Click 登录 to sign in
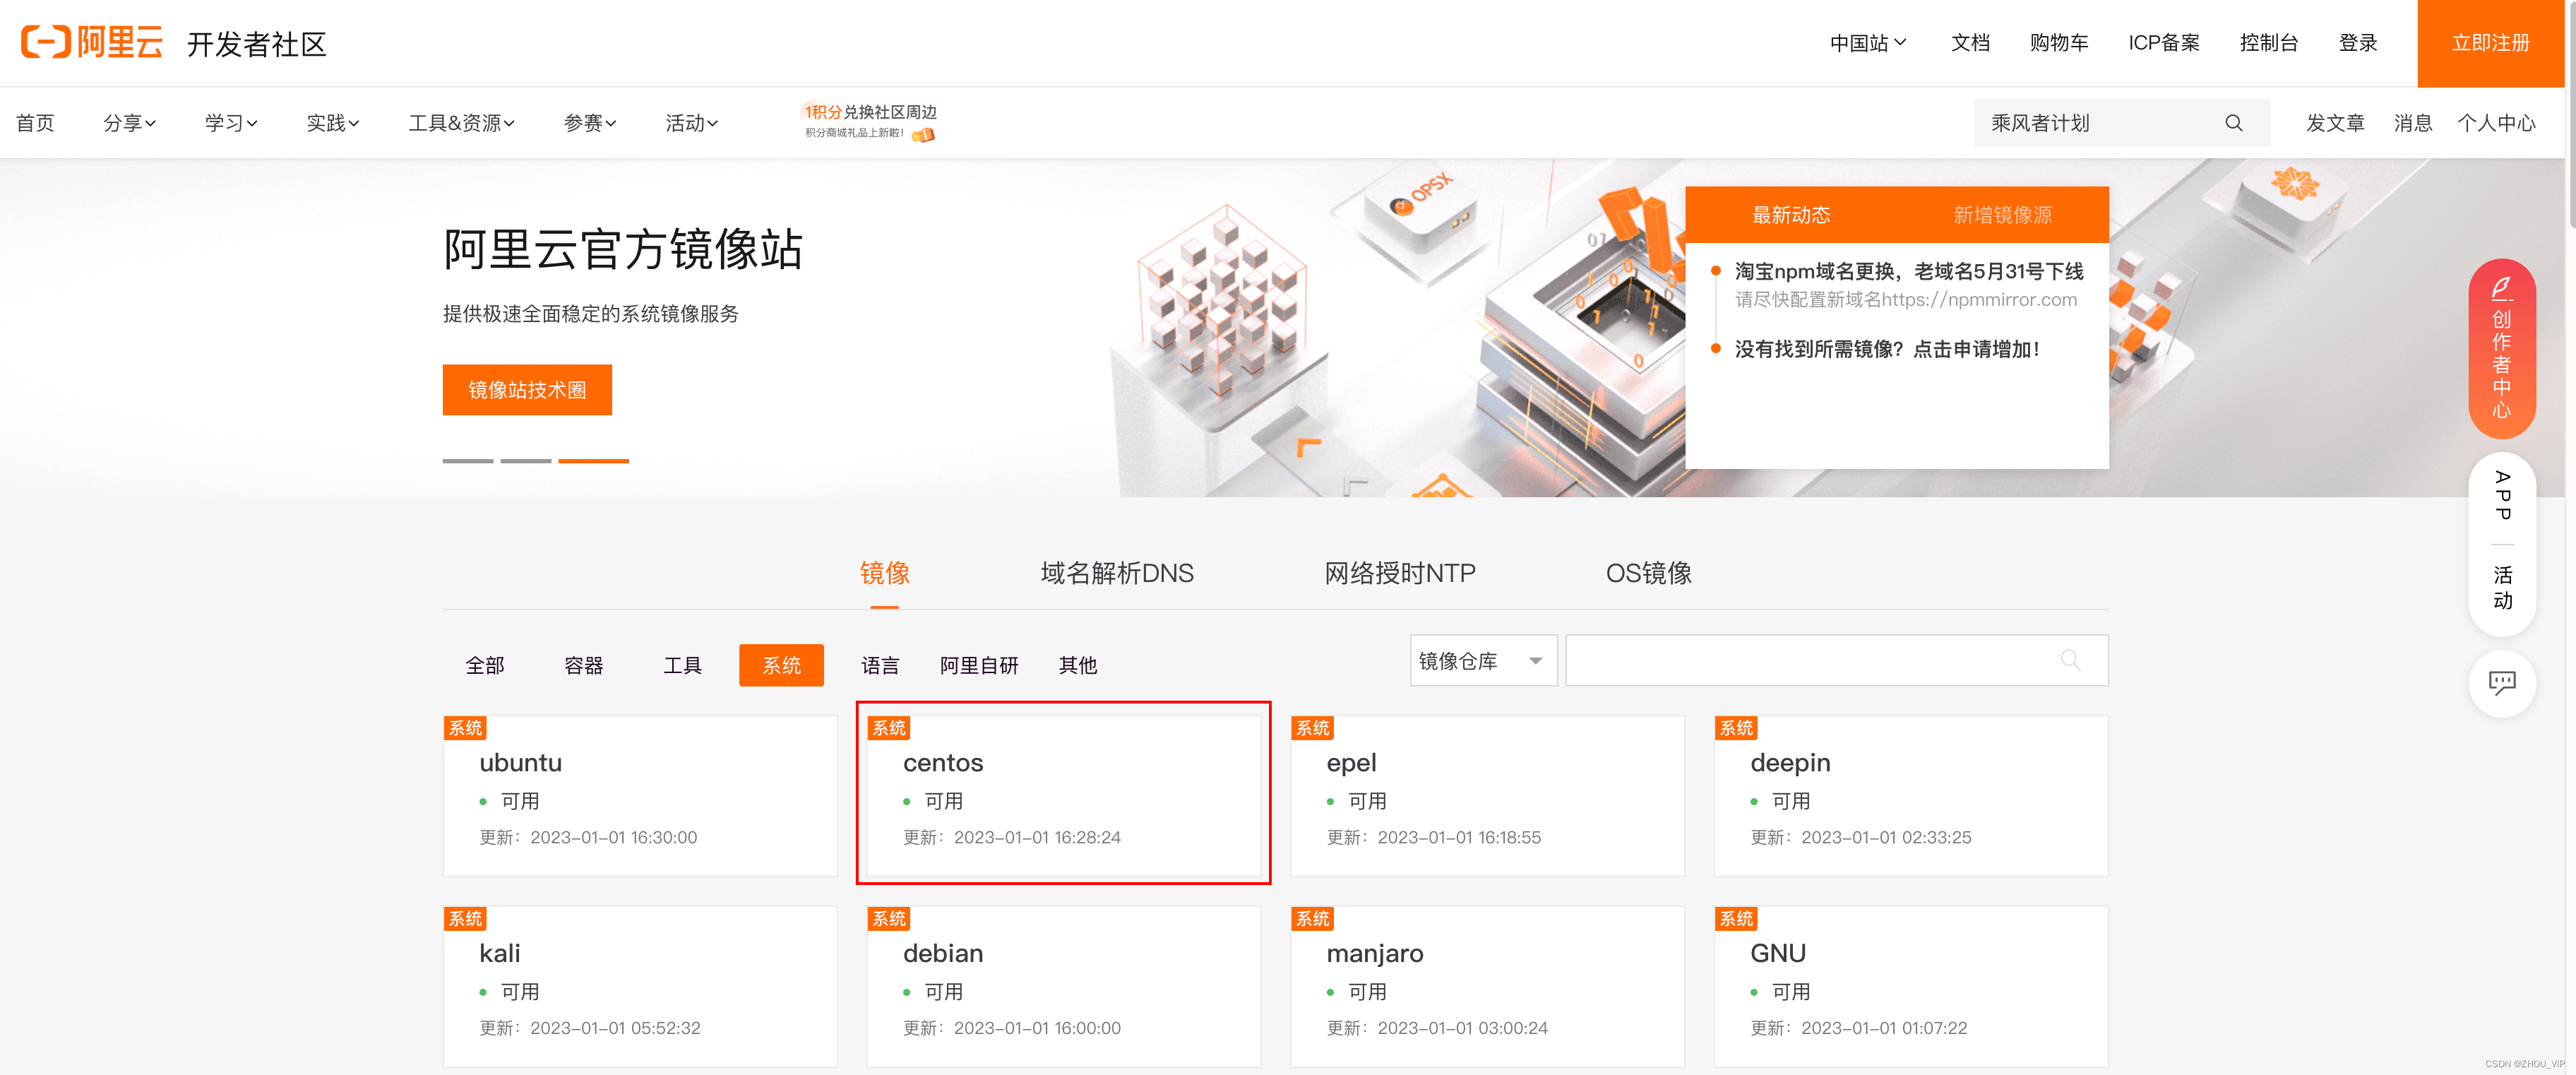 pyautogui.click(x=2357, y=43)
